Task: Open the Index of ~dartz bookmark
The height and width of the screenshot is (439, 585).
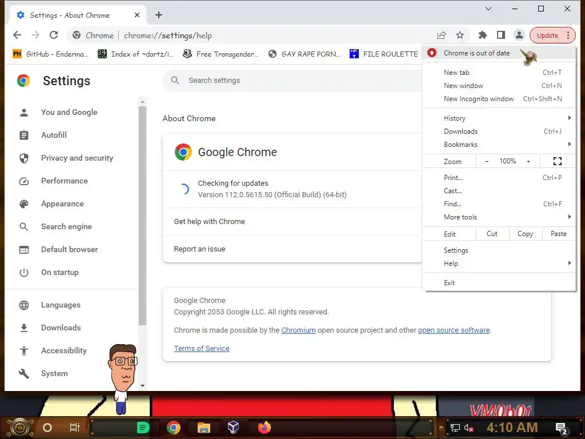Action: click(x=136, y=54)
